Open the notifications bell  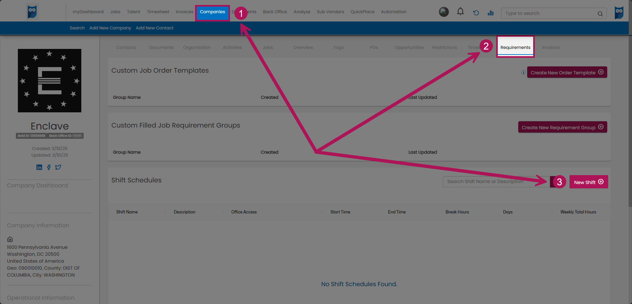click(460, 12)
